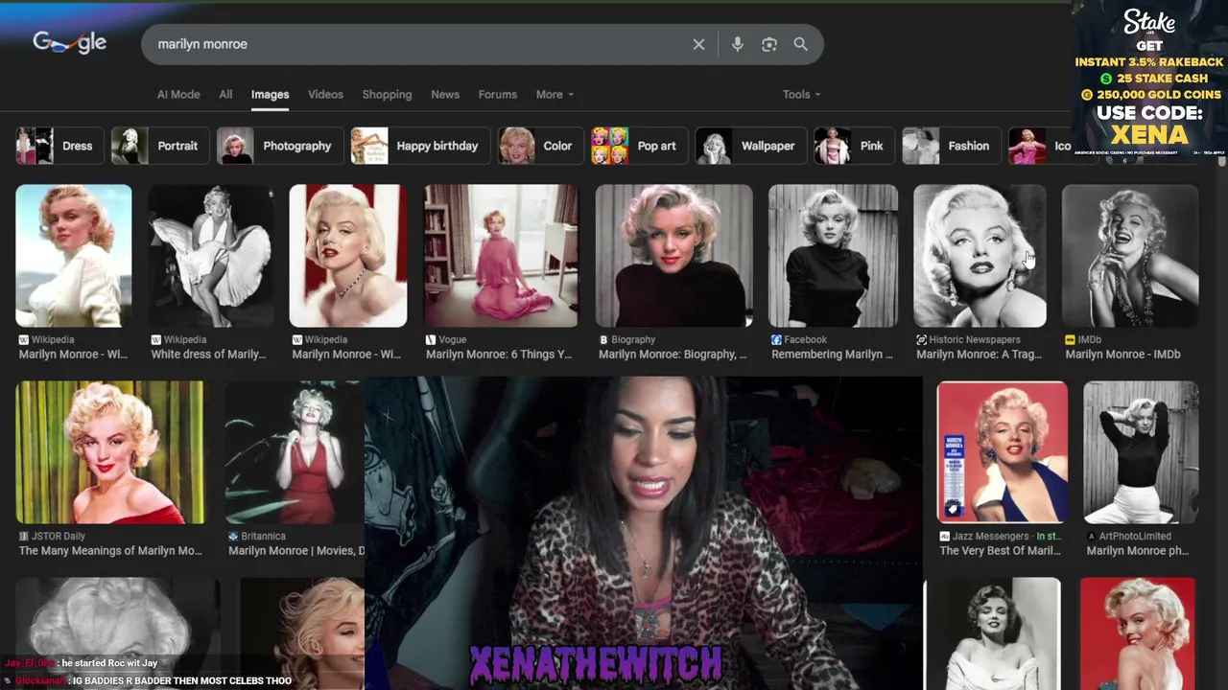Open the ArtPhotoLimited image thumbnail
Viewport: 1228px width, 690px height.
[1141, 452]
